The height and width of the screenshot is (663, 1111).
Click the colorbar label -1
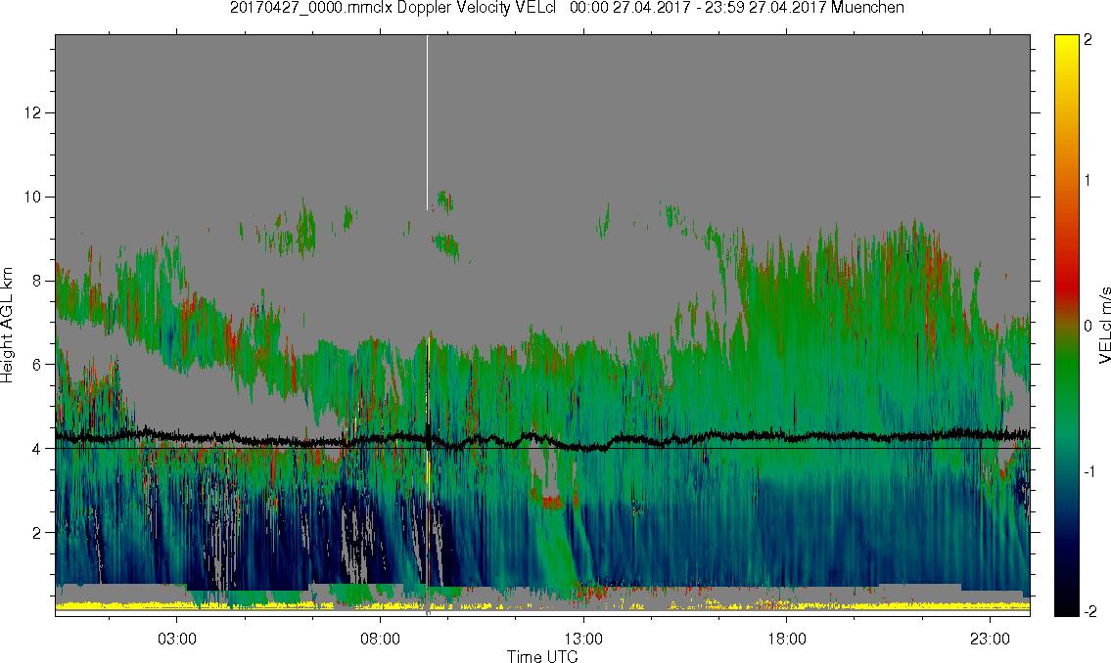click(x=1088, y=471)
